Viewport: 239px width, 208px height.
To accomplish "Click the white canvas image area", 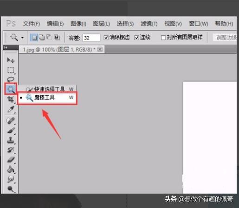I will pyautogui.click(x=210, y=137).
